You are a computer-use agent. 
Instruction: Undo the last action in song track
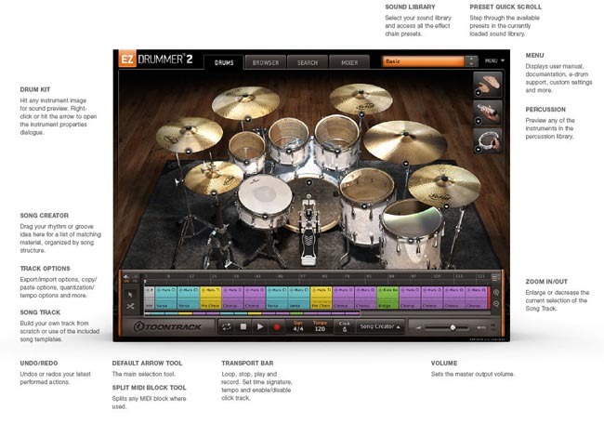[x=126, y=277]
